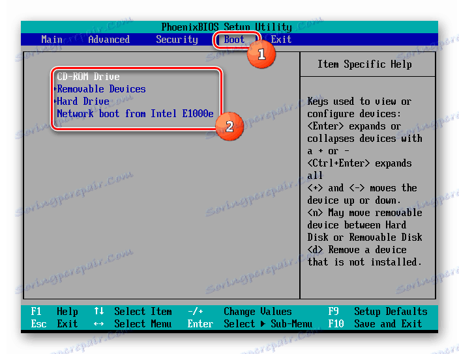Select the Hard Drive boot entry
This screenshot has height=354, width=459.
click(83, 101)
